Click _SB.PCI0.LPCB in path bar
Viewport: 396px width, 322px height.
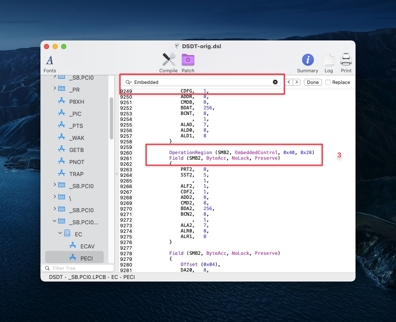pyautogui.click(x=87, y=277)
